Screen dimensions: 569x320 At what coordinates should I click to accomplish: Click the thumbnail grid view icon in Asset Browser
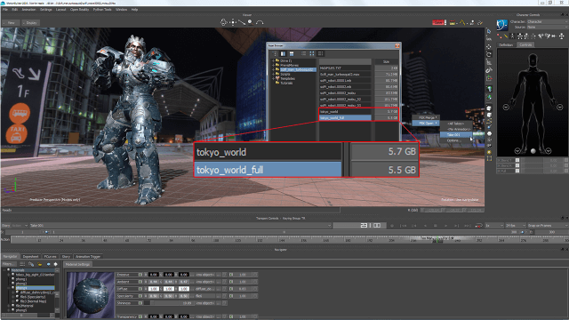[x=312, y=53]
